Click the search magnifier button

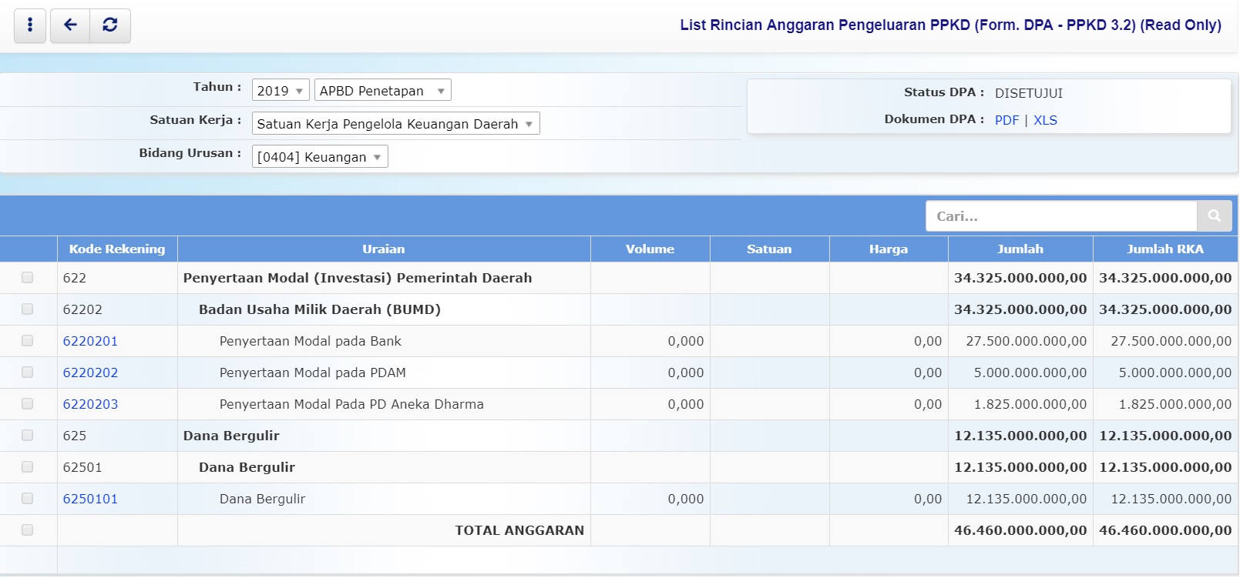point(1214,216)
